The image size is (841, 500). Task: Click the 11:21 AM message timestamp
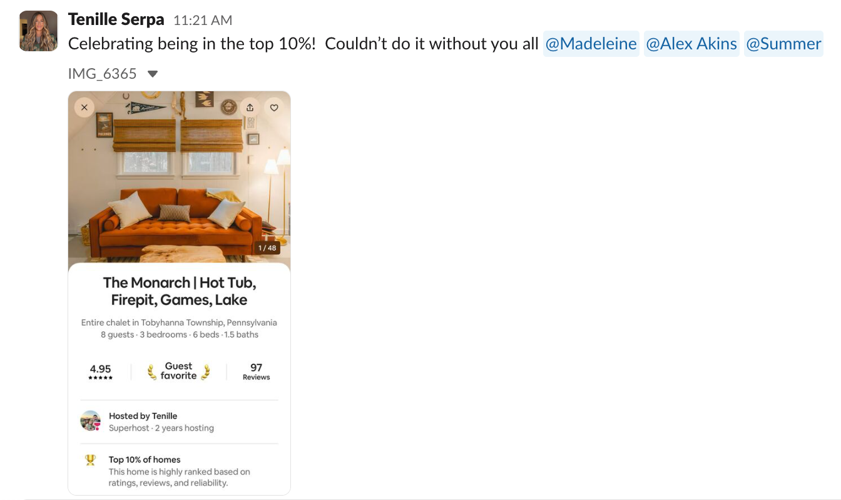point(203,21)
